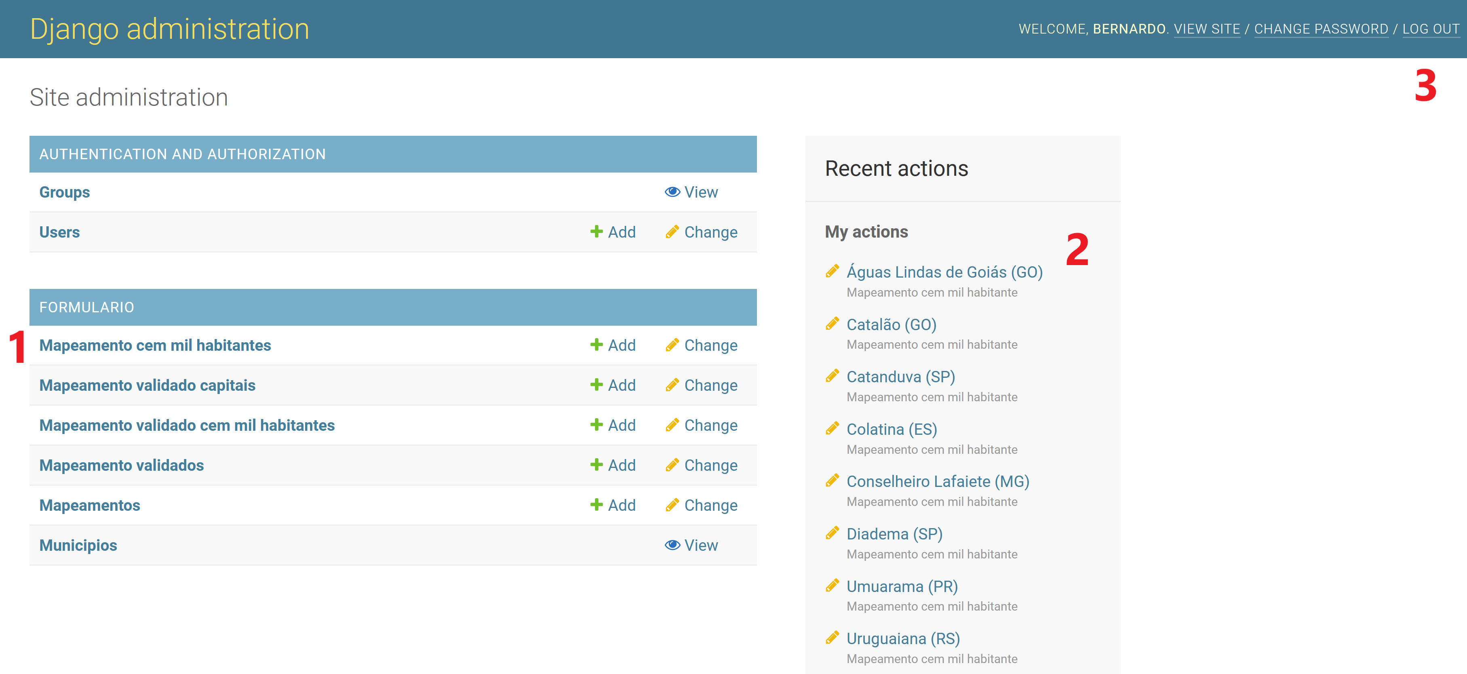Click Add text for Mapeamento validados
Viewport: 1467px width, 674px height.
(622, 465)
